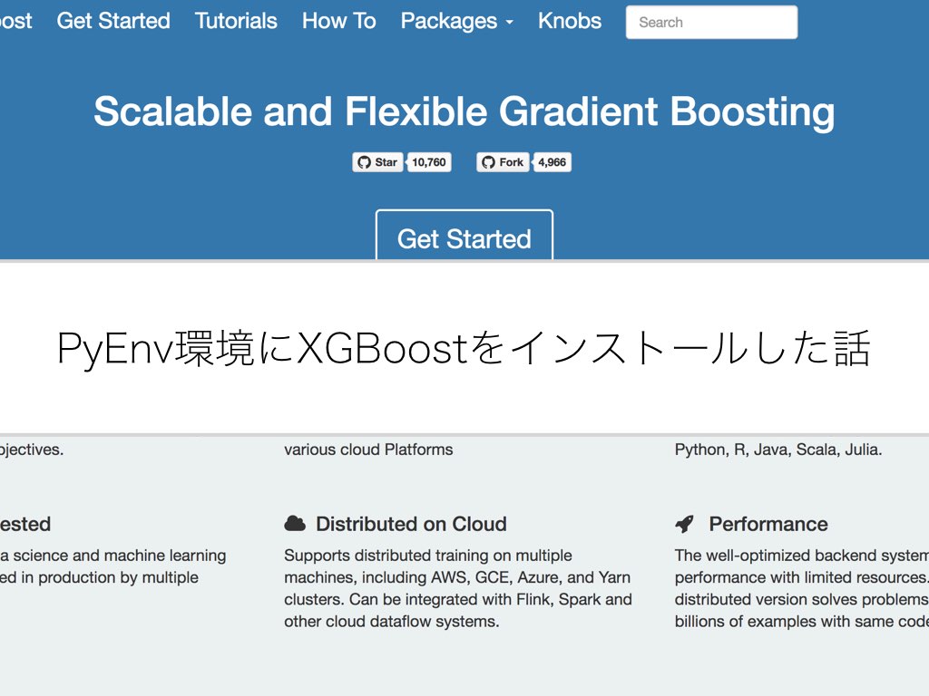Screen dimensions: 929x696
Task: Open the Tutorials menu item
Action: pos(236,21)
